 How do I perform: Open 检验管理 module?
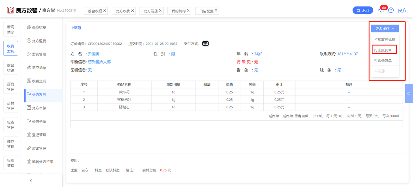tap(11, 163)
